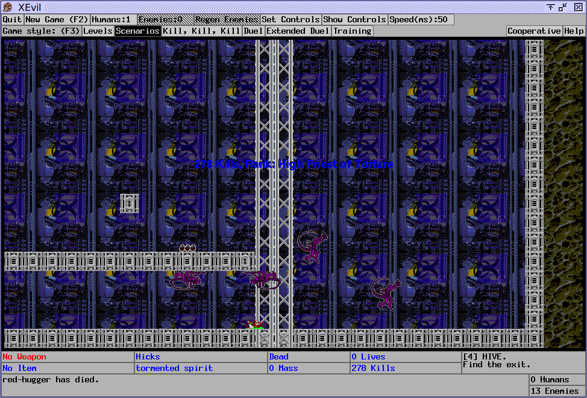
Task: Select the Levels game style
Action: tap(98, 31)
